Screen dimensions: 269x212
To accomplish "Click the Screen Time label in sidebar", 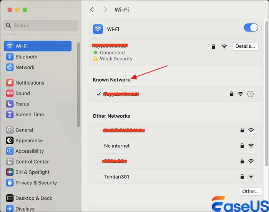I will click(30, 114).
